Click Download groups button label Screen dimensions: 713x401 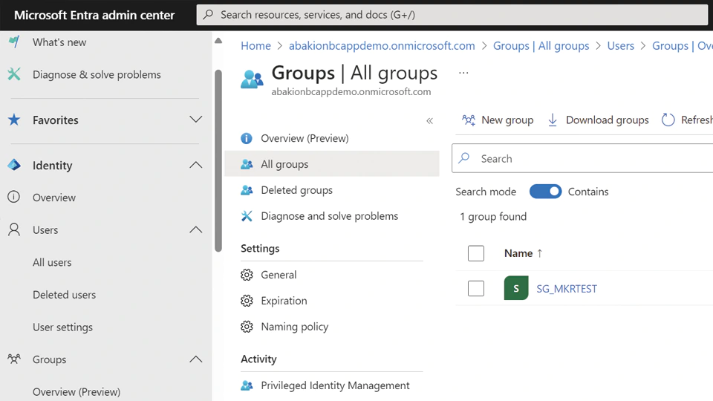tap(607, 120)
